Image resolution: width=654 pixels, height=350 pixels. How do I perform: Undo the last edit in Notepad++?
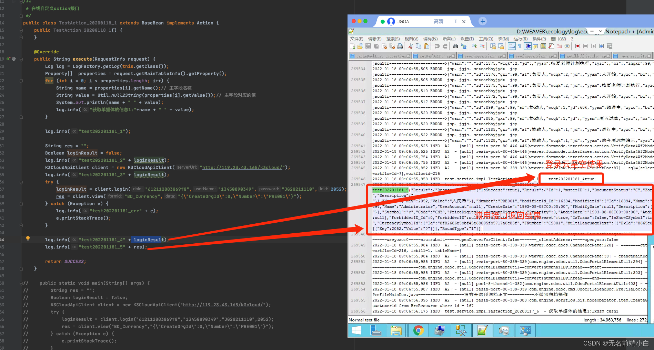point(437,46)
